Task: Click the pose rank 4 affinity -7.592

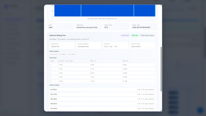Action: pyautogui.click(x=60, y=77)
